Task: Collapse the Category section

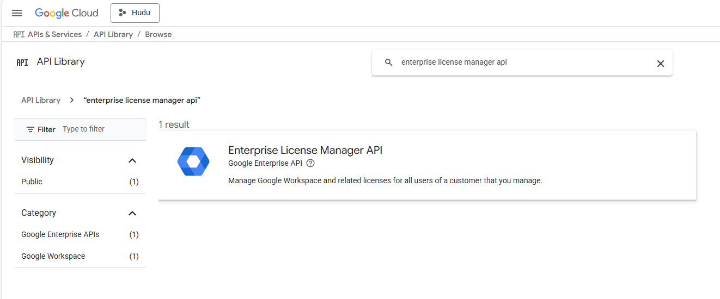Action: [x=132, y=213]
